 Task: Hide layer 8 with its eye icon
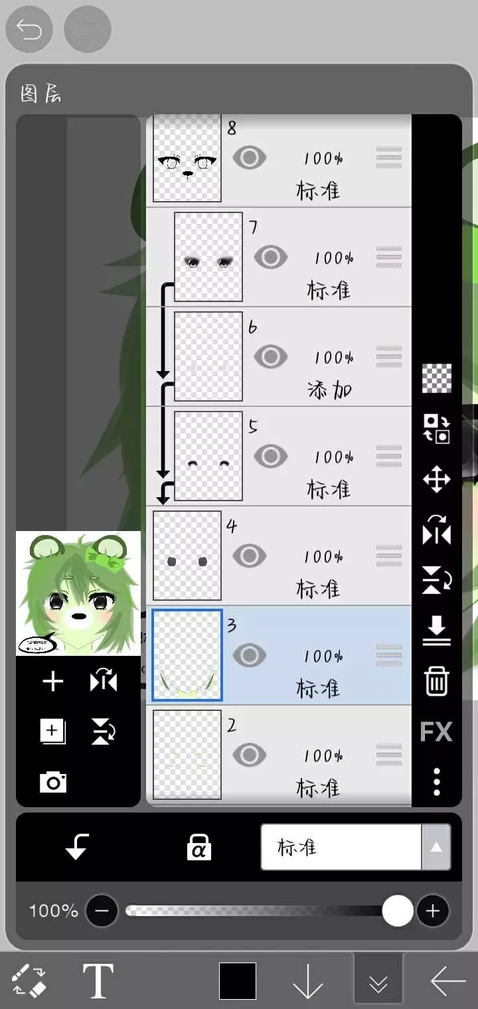point(249,158)
